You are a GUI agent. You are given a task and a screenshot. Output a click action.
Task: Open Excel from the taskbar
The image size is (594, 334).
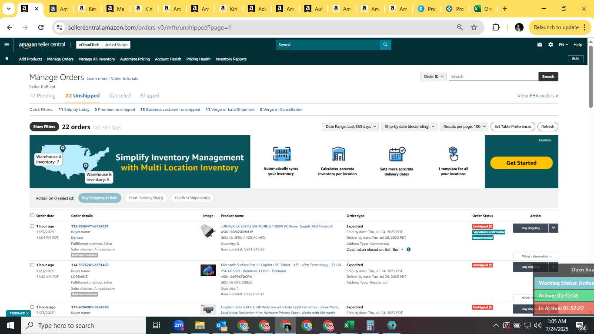pyautogui.click(x=349, y=325)
